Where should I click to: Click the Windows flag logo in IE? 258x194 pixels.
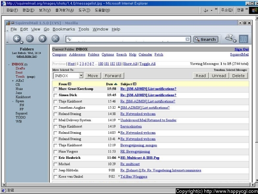[x=254, y=10]
